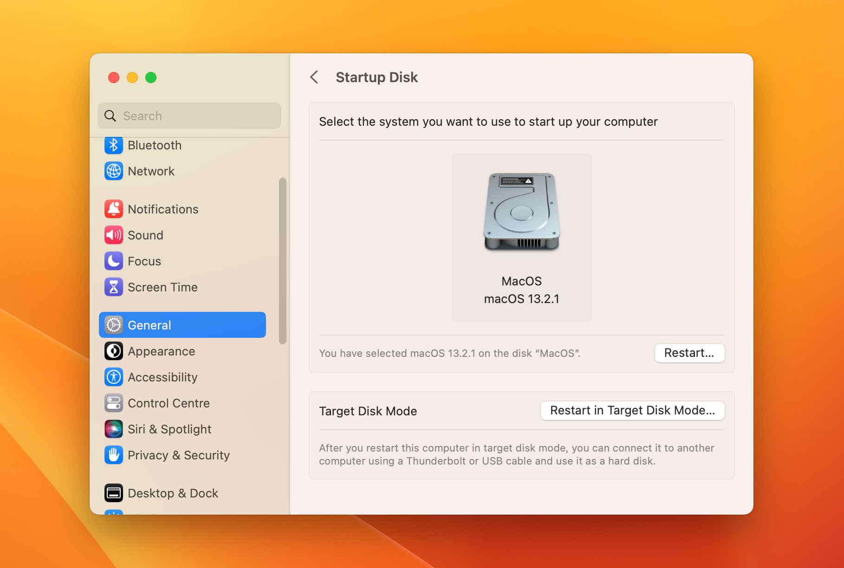Viewport: 844px width, 568px height.
Task: Click the Notifications bell icon
Action: (x=114, y=209)
